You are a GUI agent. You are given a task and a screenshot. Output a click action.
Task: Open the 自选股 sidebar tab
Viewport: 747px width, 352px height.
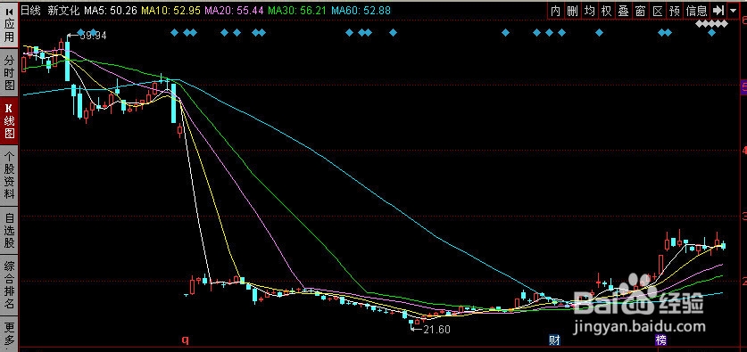coord(9,231)
